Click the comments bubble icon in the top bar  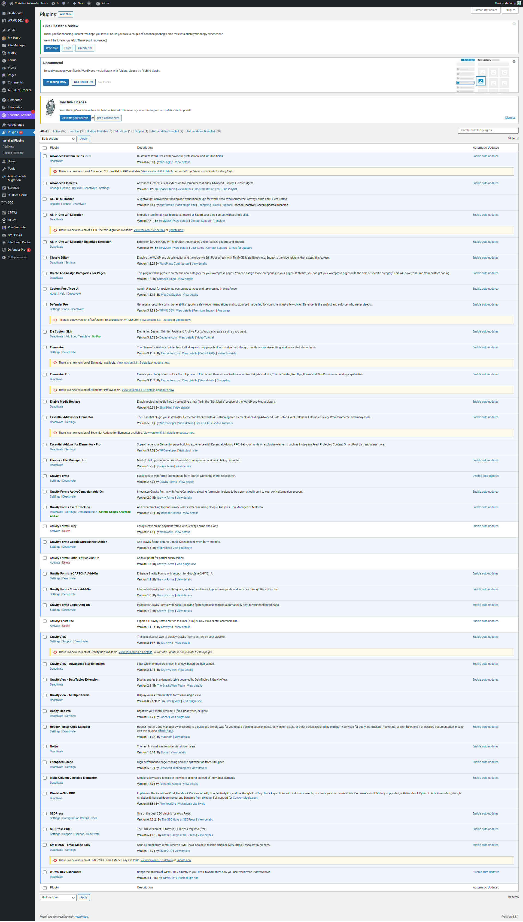(x=64, y=3)
